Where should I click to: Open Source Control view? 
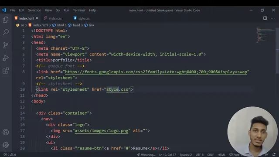coord(6,45)
